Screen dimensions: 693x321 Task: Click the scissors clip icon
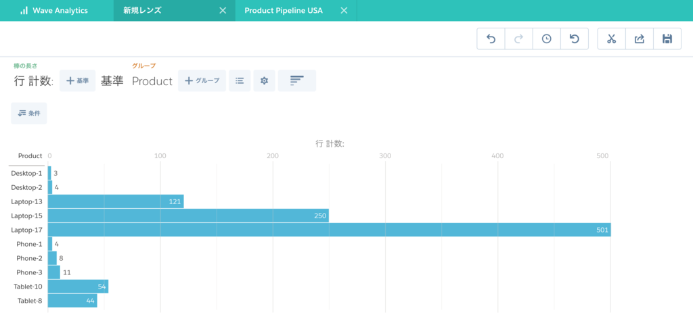[612, 39]
